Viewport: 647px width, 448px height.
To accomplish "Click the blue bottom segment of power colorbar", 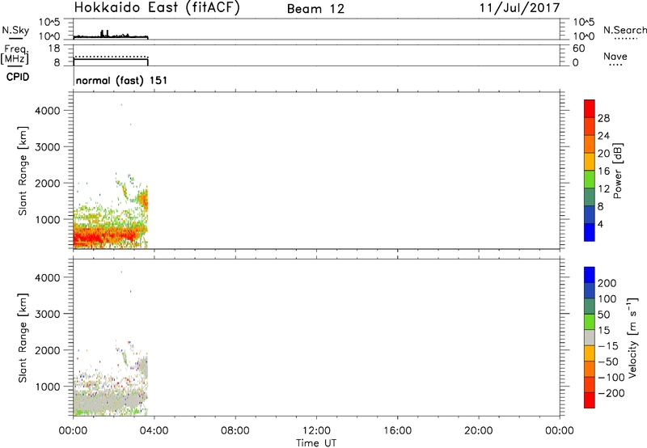I will [x=590, y=232].
